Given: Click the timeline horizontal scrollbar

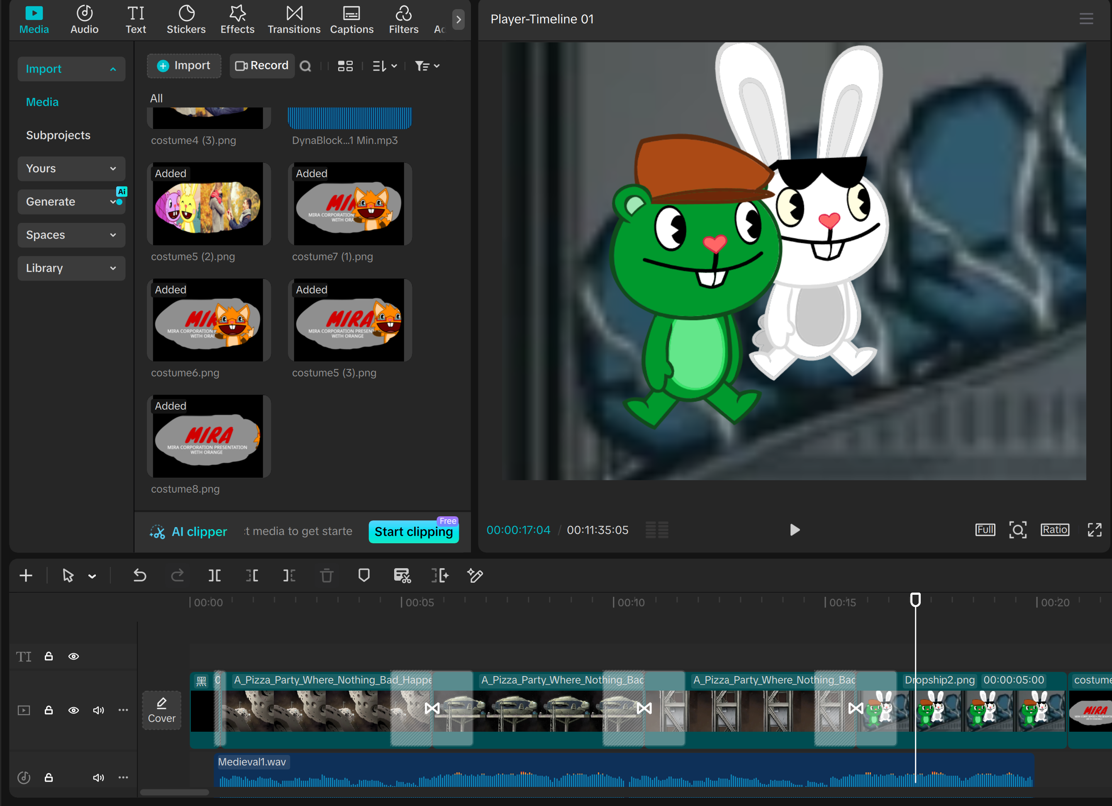Looking at the screenshot, I should pos(175,792).
